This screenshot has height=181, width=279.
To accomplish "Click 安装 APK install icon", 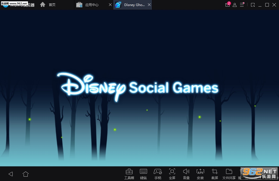I will click(200, 174).
